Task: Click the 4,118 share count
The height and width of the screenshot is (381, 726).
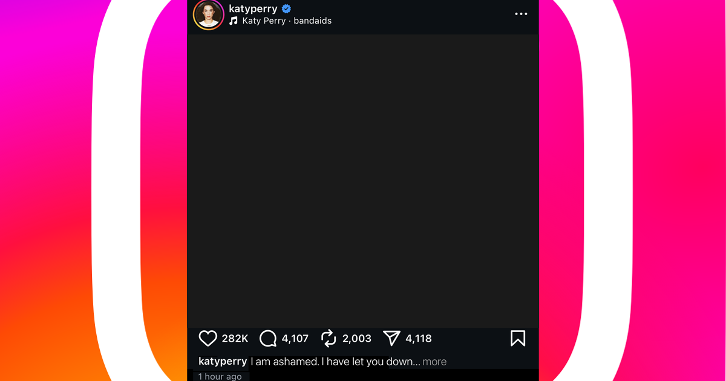Action: 419,339
